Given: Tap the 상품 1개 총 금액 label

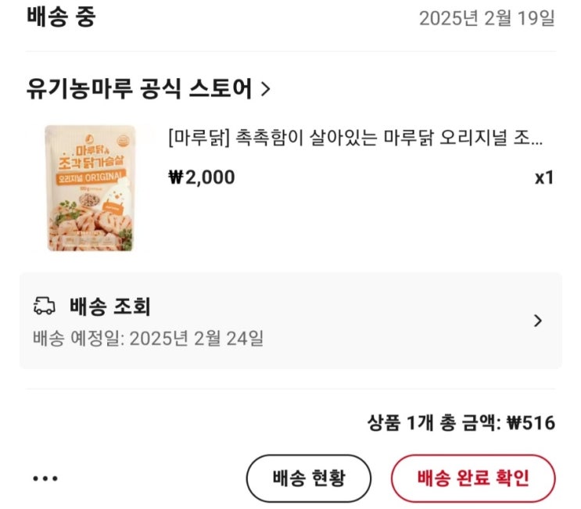Looking at the screenshot, I should click(x=432, y=423).
